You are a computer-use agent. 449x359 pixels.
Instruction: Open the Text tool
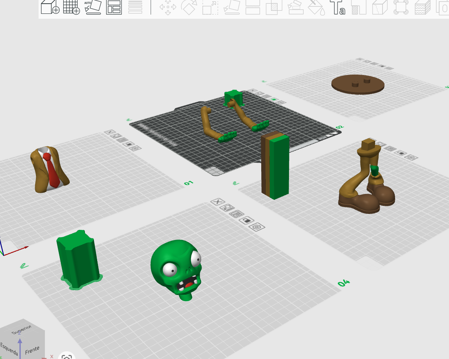[338, 7]
